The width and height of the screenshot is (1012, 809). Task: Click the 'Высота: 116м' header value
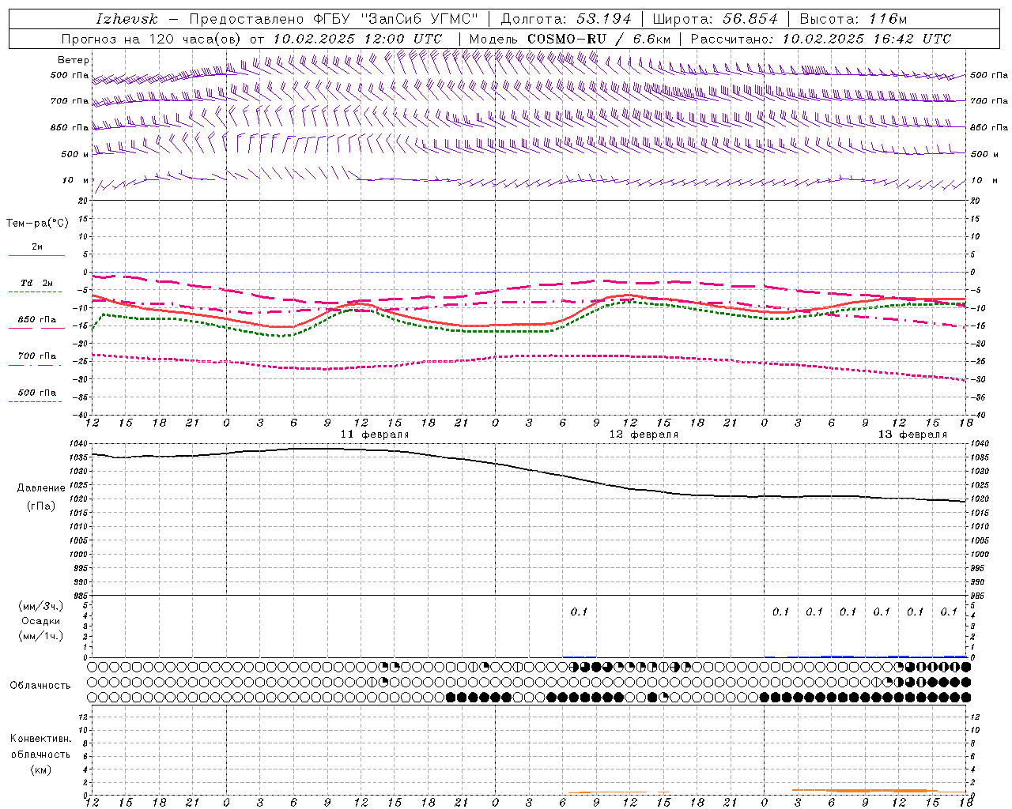point(854,19)
